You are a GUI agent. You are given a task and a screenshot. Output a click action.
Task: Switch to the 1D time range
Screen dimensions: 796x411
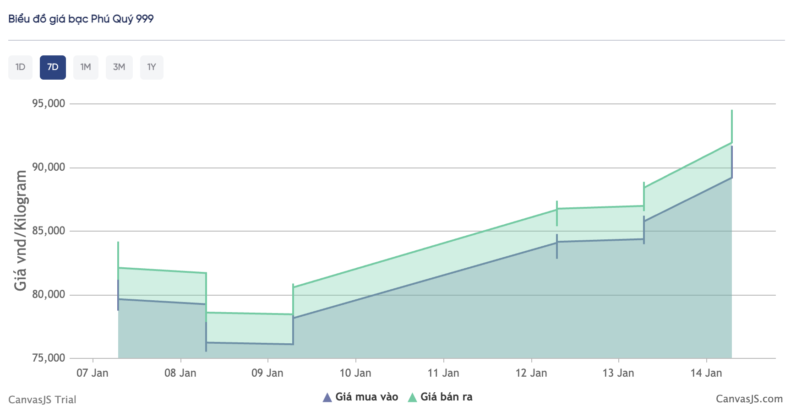[x=20, y=67]
